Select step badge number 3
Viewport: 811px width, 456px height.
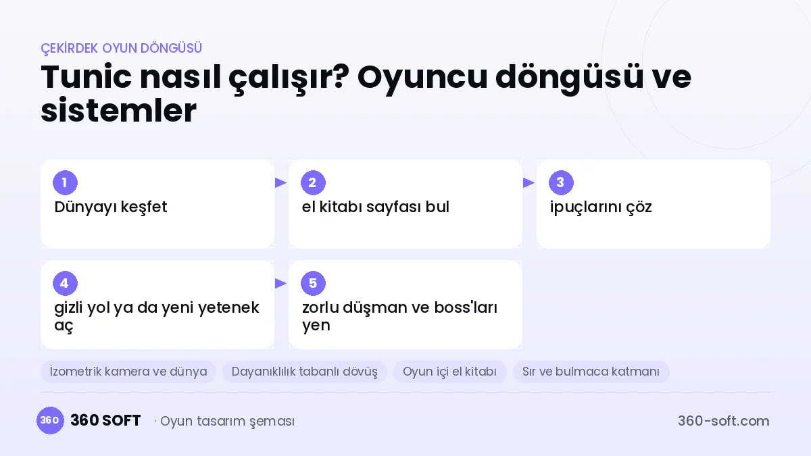561,182
